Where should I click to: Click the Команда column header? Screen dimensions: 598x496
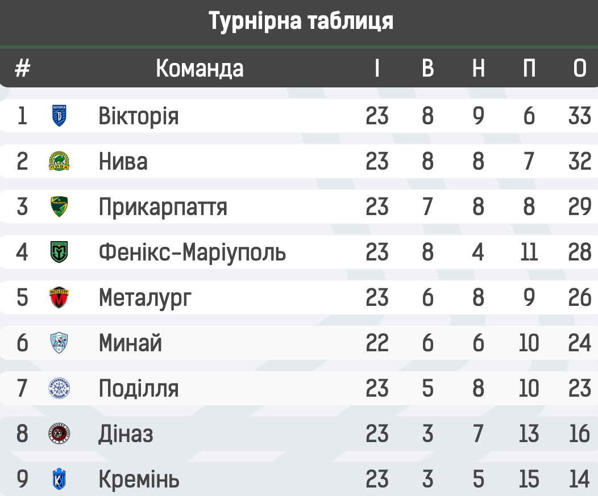click(200, 69)
